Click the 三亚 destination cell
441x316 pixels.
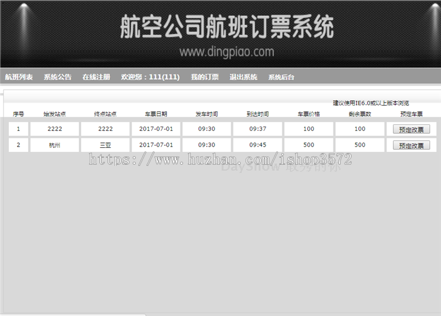(105, 145)
